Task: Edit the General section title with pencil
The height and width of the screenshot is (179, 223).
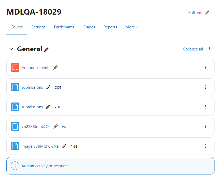Action: (x=46, y=49)
